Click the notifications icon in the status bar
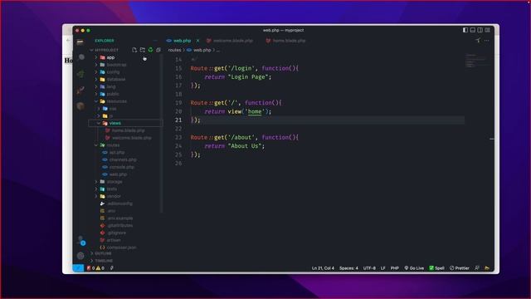 point(487,268)
